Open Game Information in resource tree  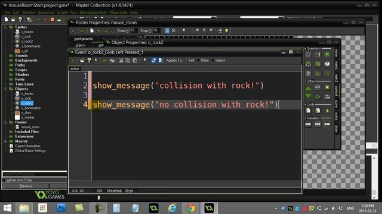pyautogui.click(x=27, y=146)
